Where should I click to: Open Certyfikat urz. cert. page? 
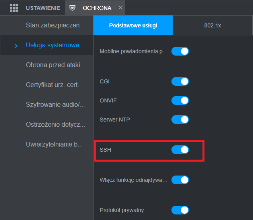[53, 85]
